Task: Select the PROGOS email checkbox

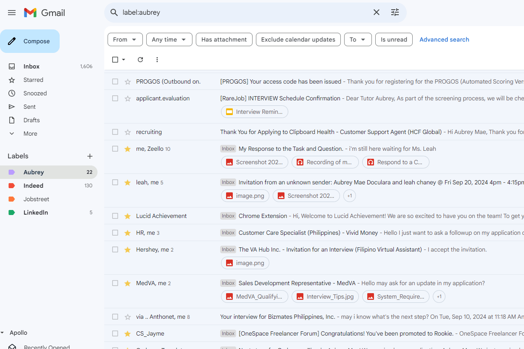Action: [x=115, y=81]
